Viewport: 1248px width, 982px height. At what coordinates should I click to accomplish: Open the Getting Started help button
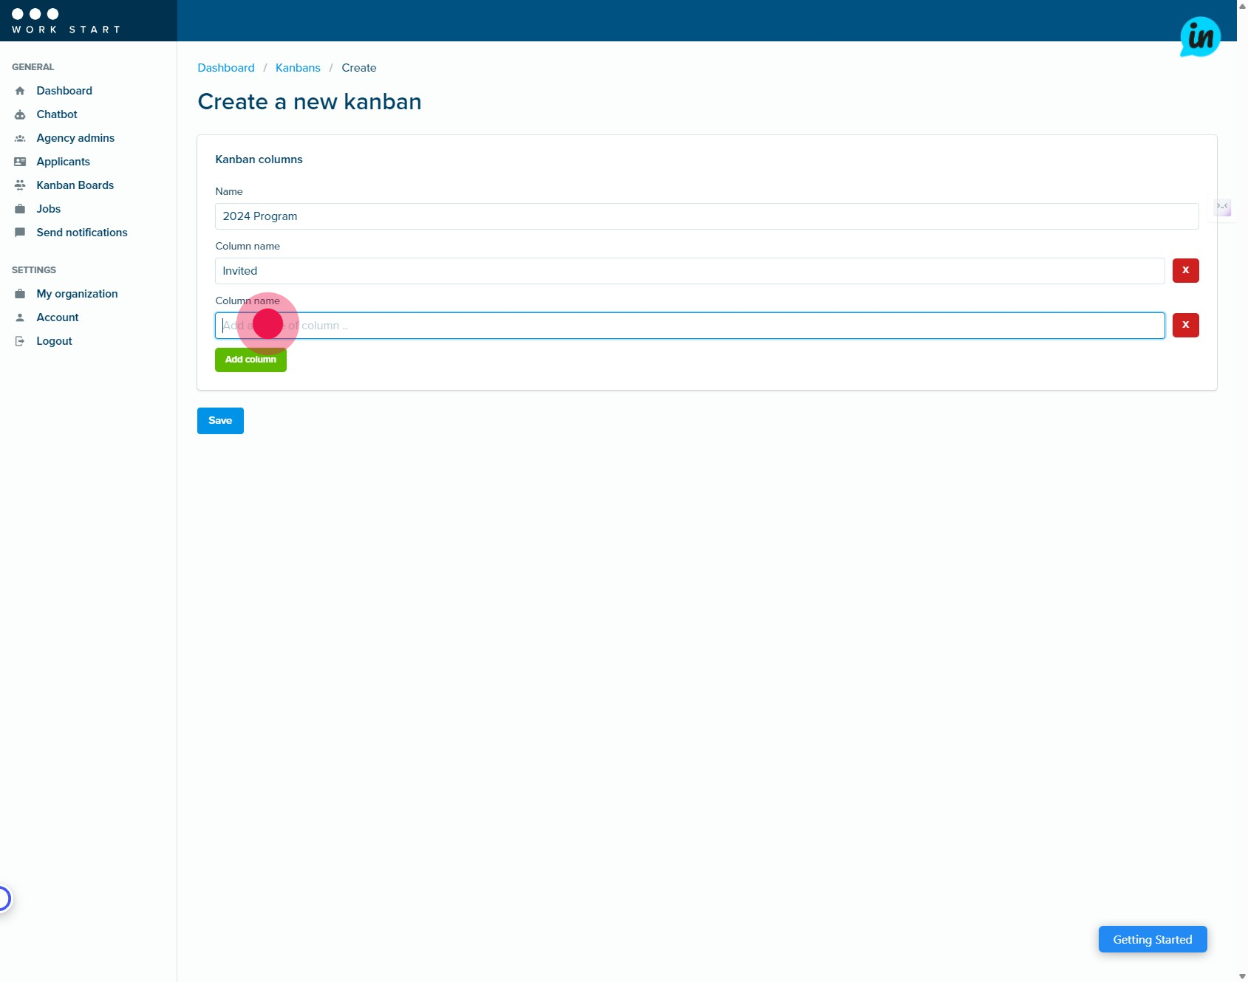[x=1152, y=939]
